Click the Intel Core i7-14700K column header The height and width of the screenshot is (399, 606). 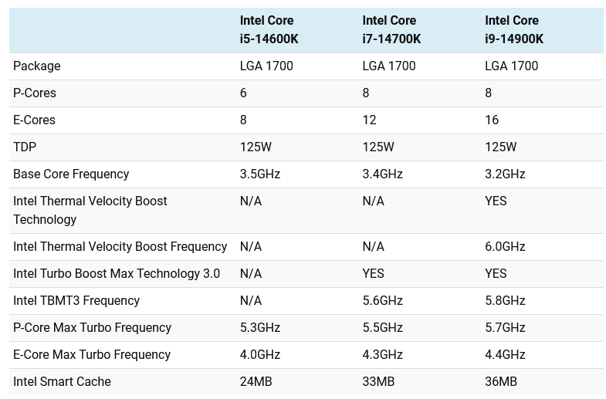pyautogui.click(x=391, y=29)
